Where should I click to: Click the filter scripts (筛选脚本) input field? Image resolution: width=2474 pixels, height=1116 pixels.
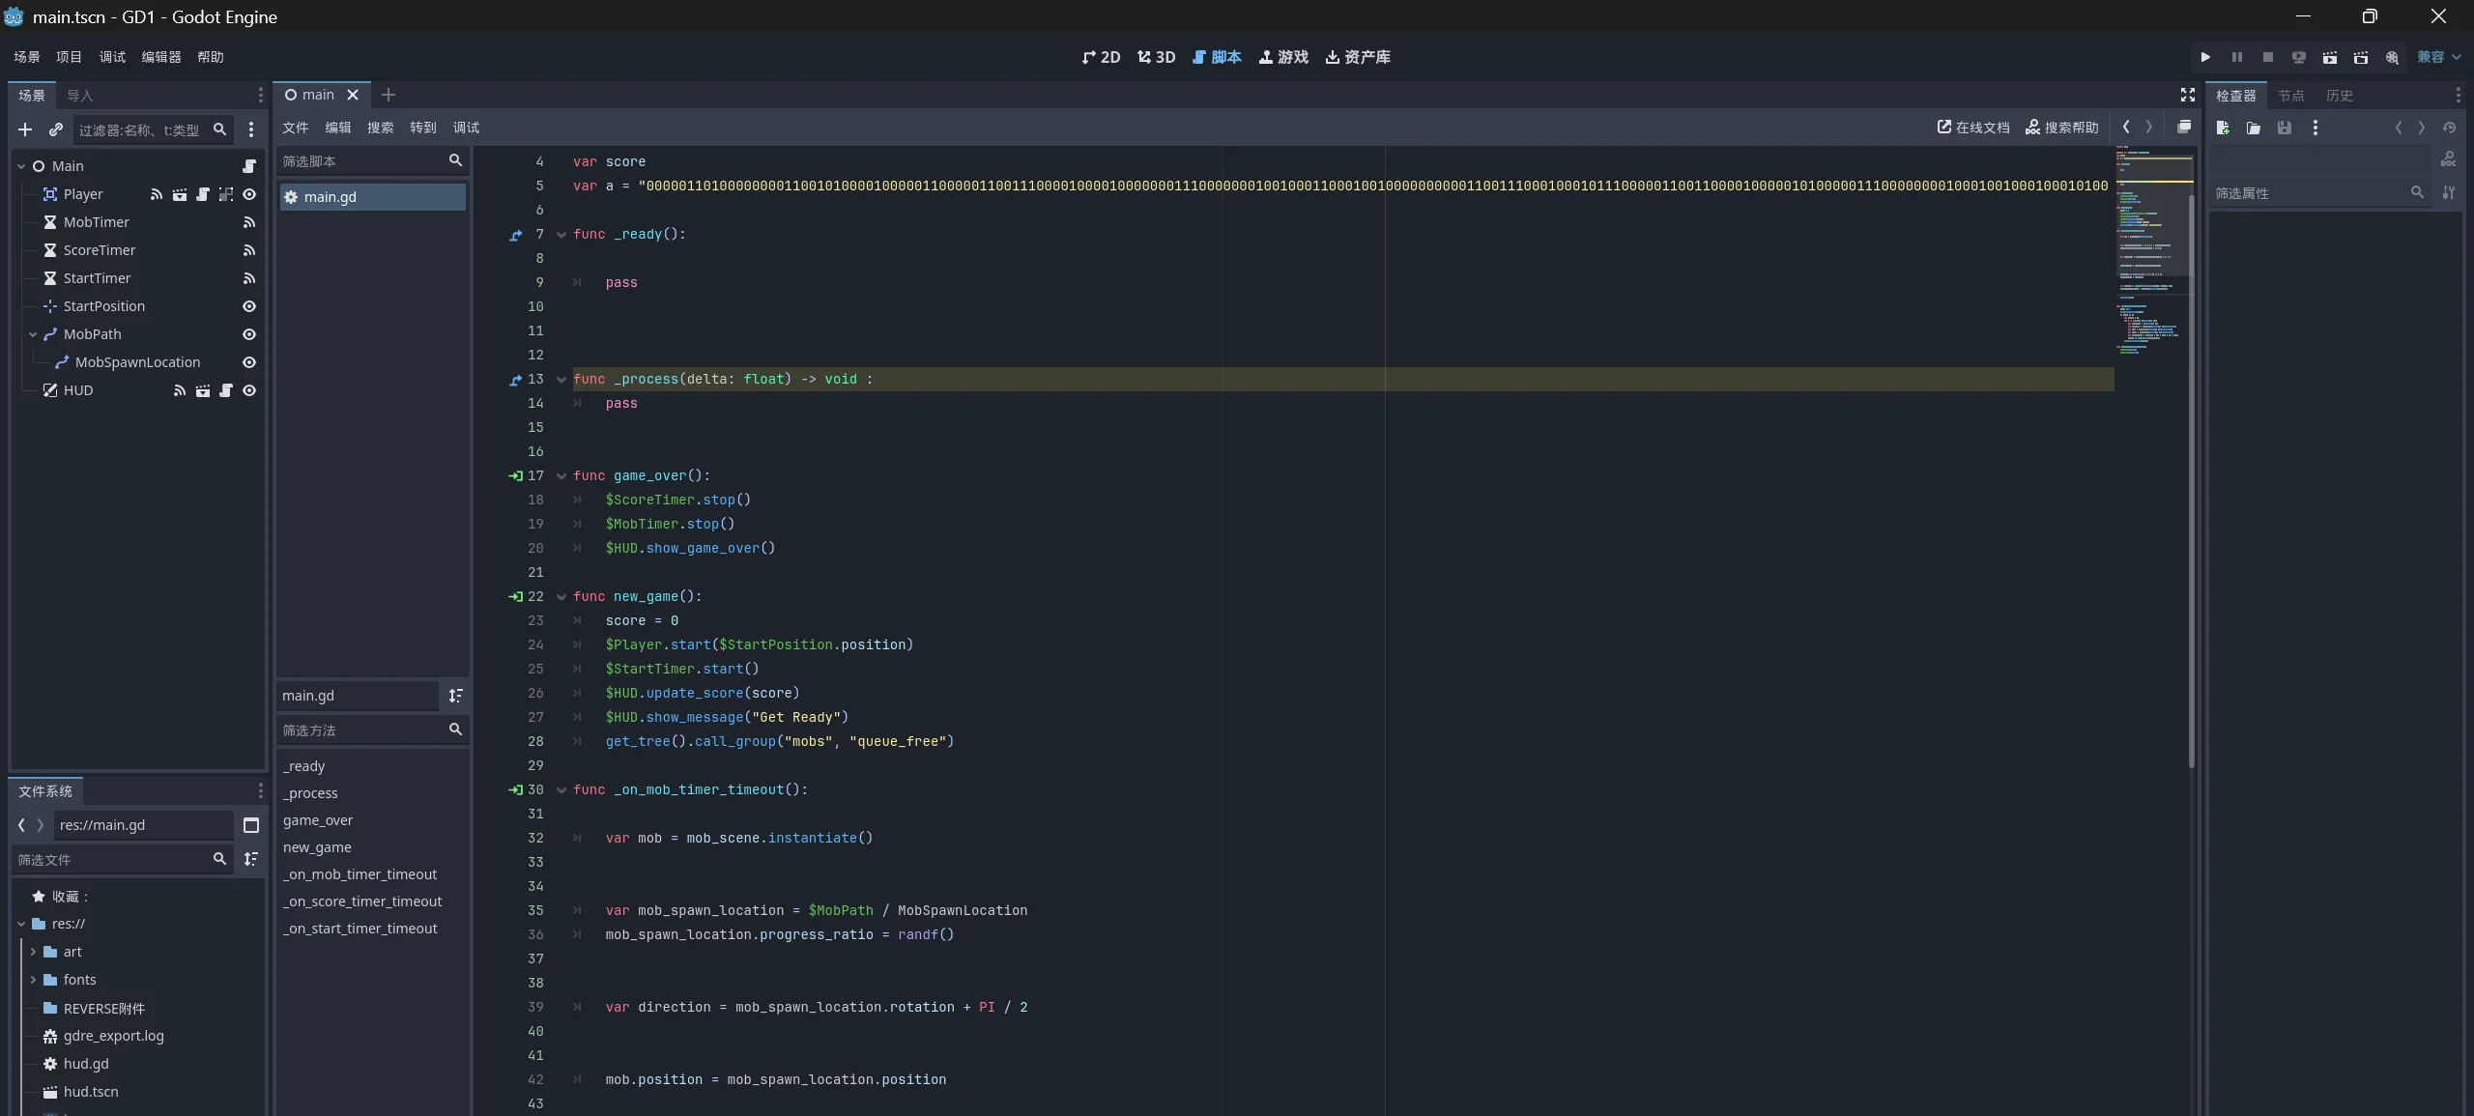click(362, 161)
